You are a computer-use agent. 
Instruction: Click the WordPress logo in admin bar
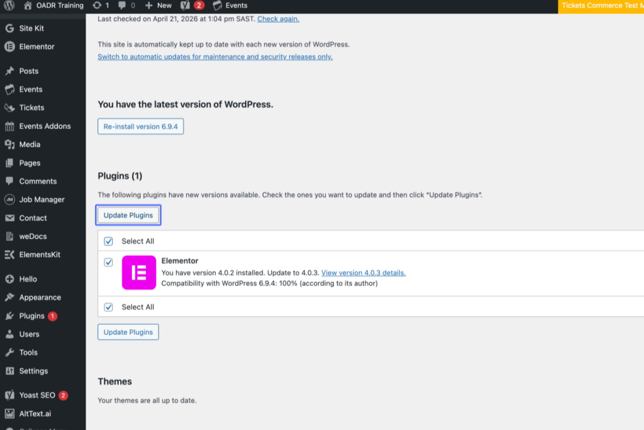[9, 5]
